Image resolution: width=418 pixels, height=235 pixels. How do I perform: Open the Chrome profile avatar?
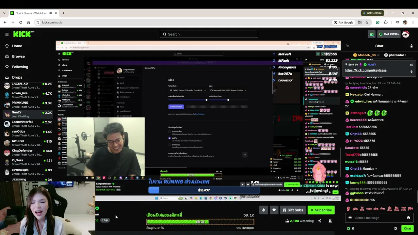(405, 23)
